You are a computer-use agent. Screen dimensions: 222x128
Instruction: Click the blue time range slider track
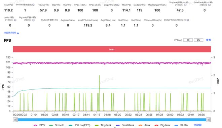[x=112, y=120]
